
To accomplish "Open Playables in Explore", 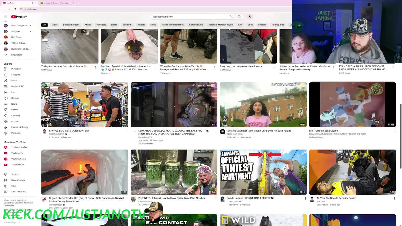I will (16, 69).
